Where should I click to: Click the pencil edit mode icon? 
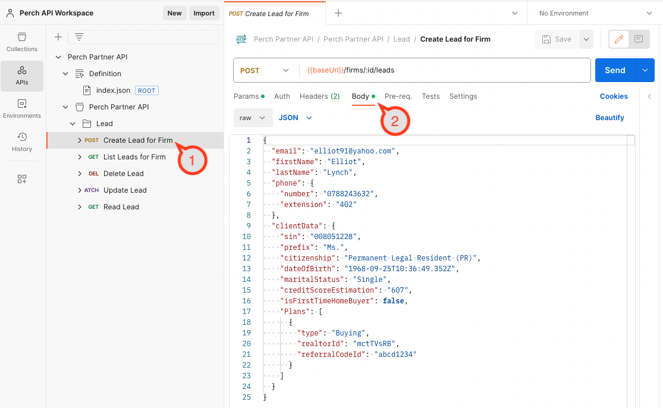(618, 39)
